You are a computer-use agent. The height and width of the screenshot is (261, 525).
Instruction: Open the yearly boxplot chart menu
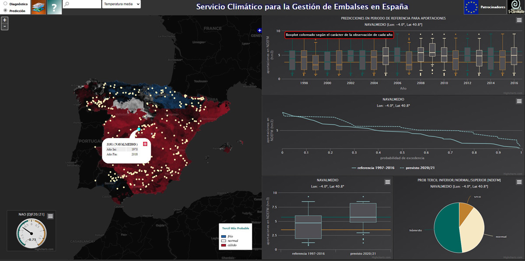(x=519, y=20)
